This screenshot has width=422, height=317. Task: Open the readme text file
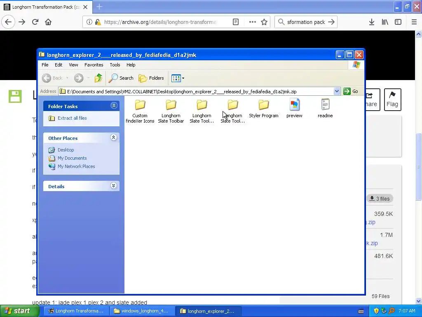(x=325, y=109)
